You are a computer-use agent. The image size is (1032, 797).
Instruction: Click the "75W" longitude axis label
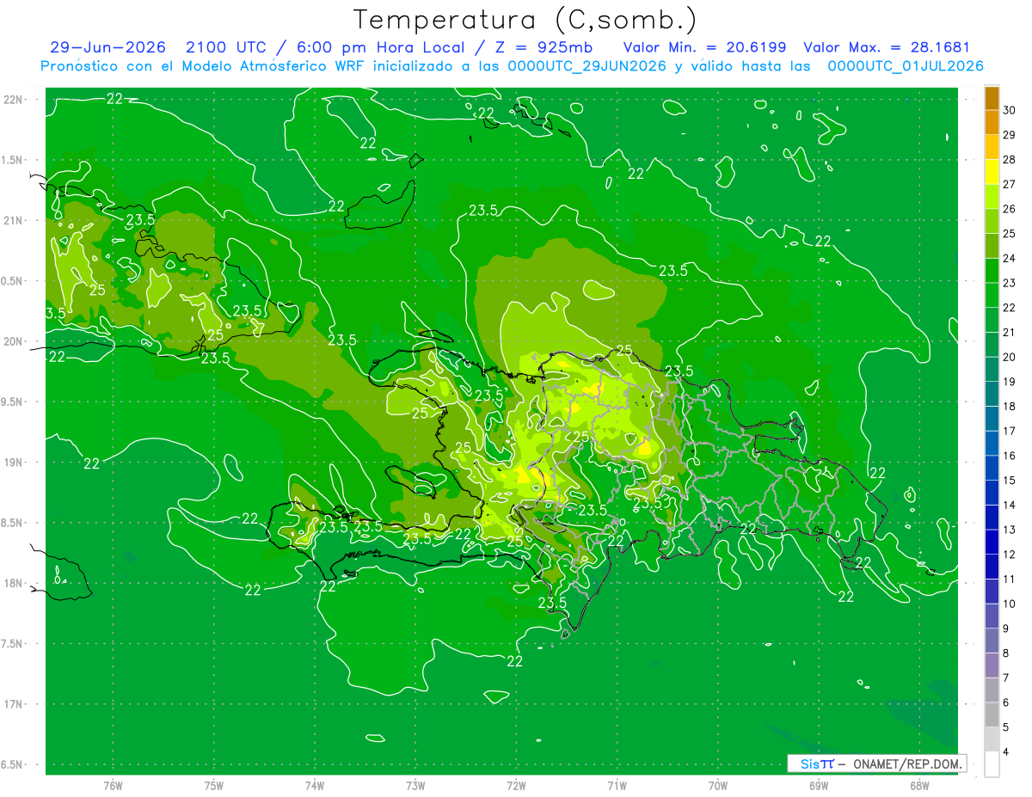(x=214, y=785)
